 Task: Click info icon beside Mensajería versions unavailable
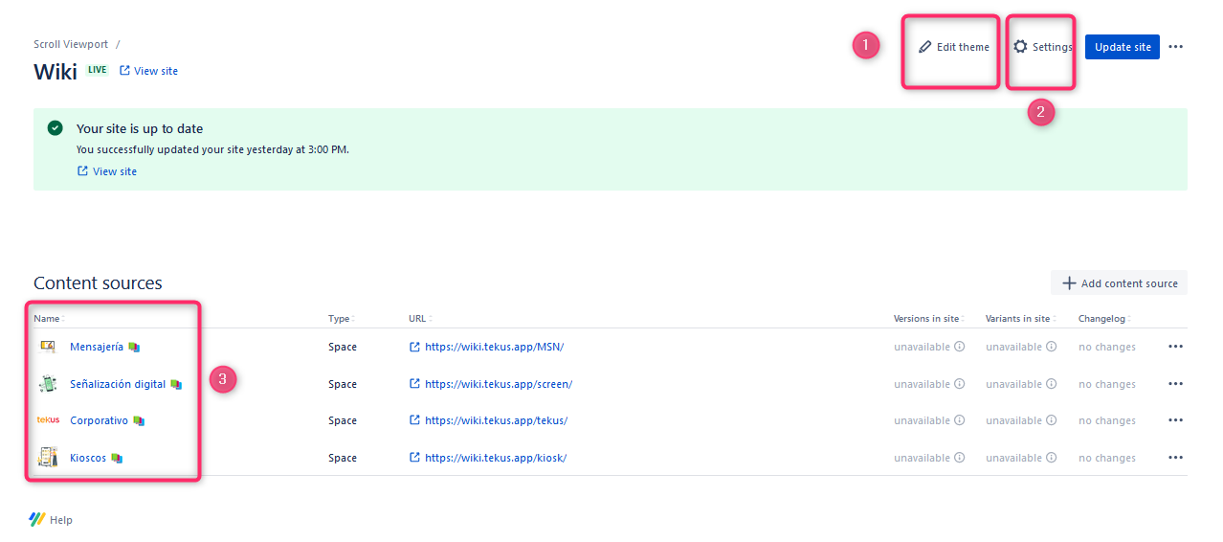point(959,347)
